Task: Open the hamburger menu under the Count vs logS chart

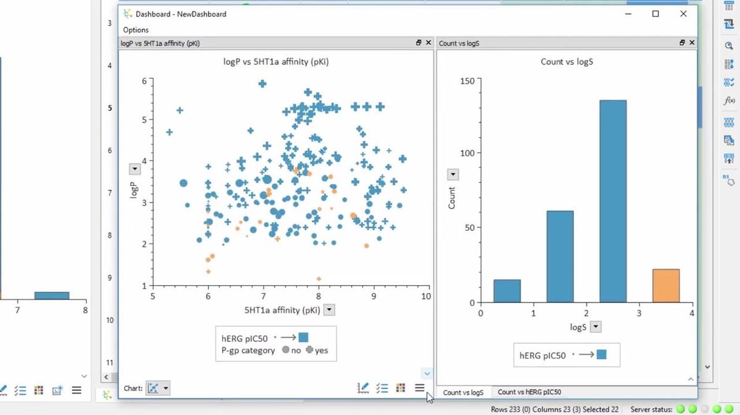Action: tap(691, 379)
